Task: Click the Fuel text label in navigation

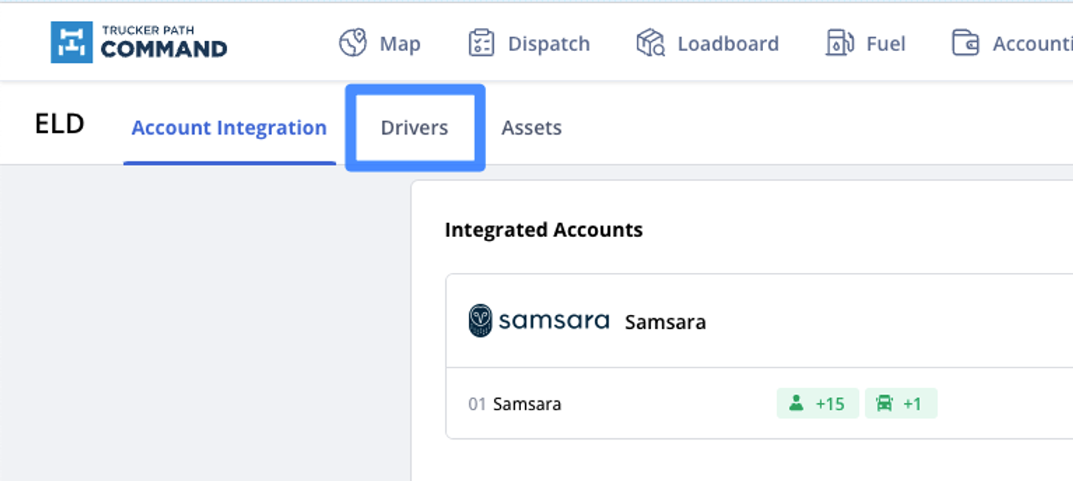Action: [886, 43]
